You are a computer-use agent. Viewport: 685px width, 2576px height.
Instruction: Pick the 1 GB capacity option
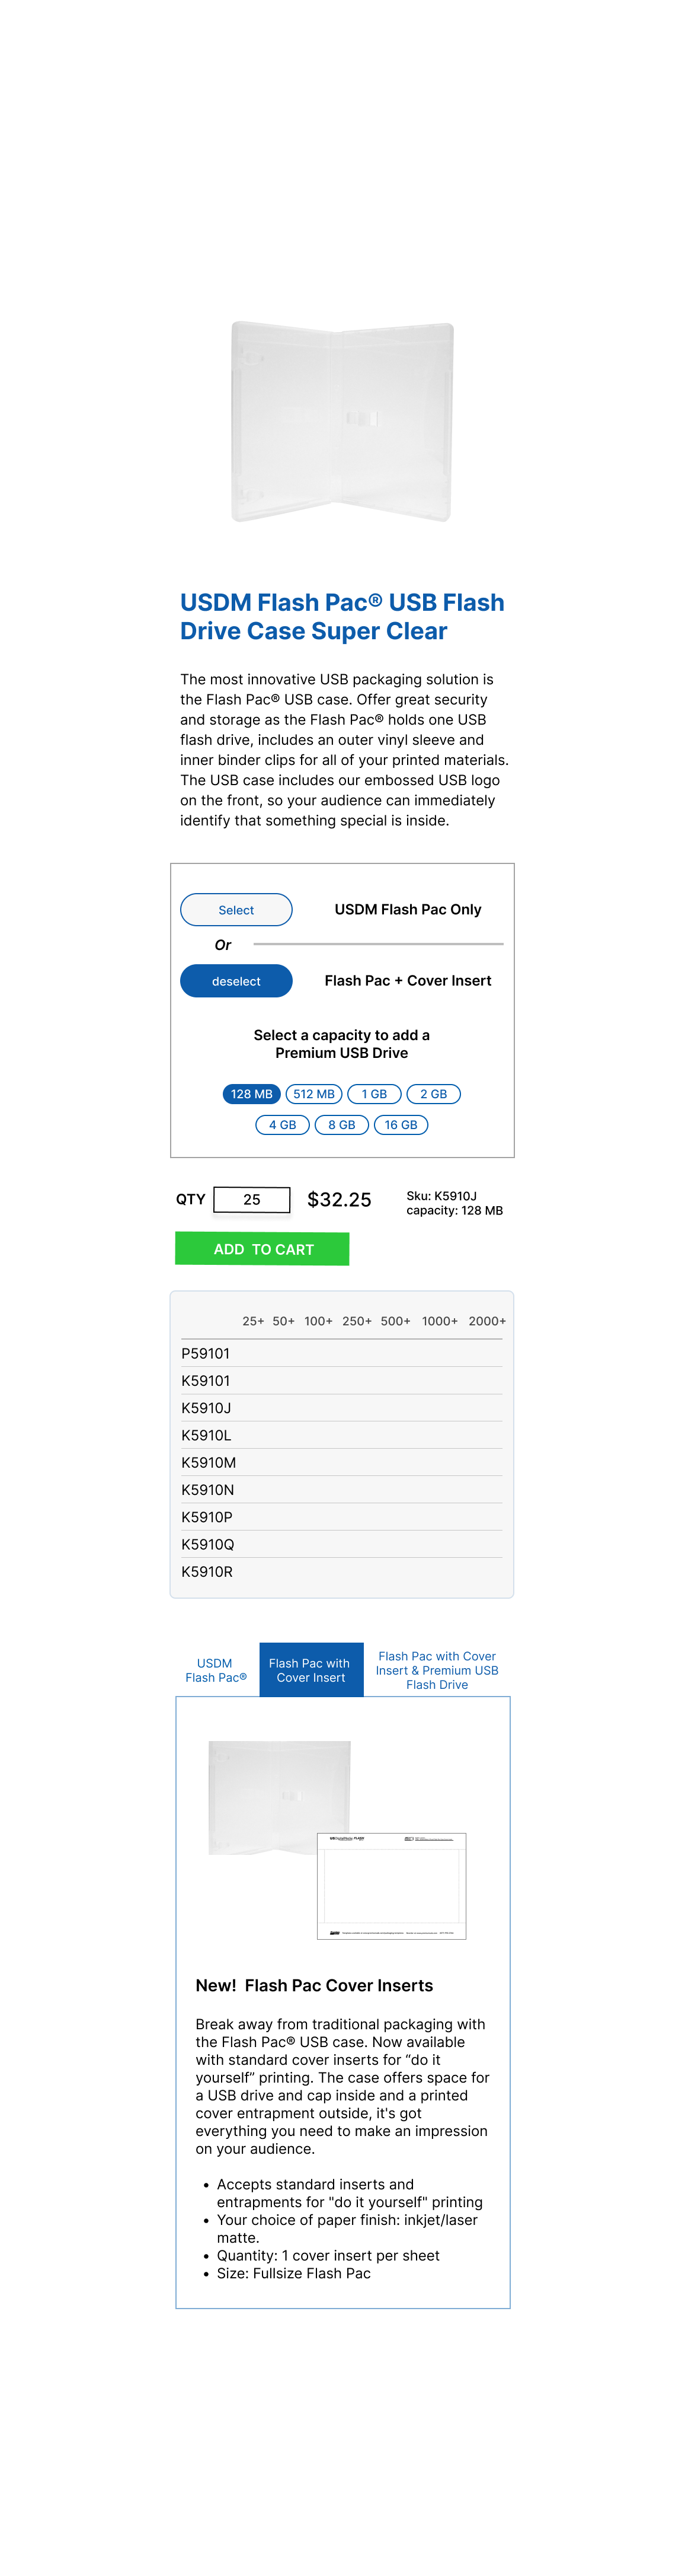coord(374,1094)
